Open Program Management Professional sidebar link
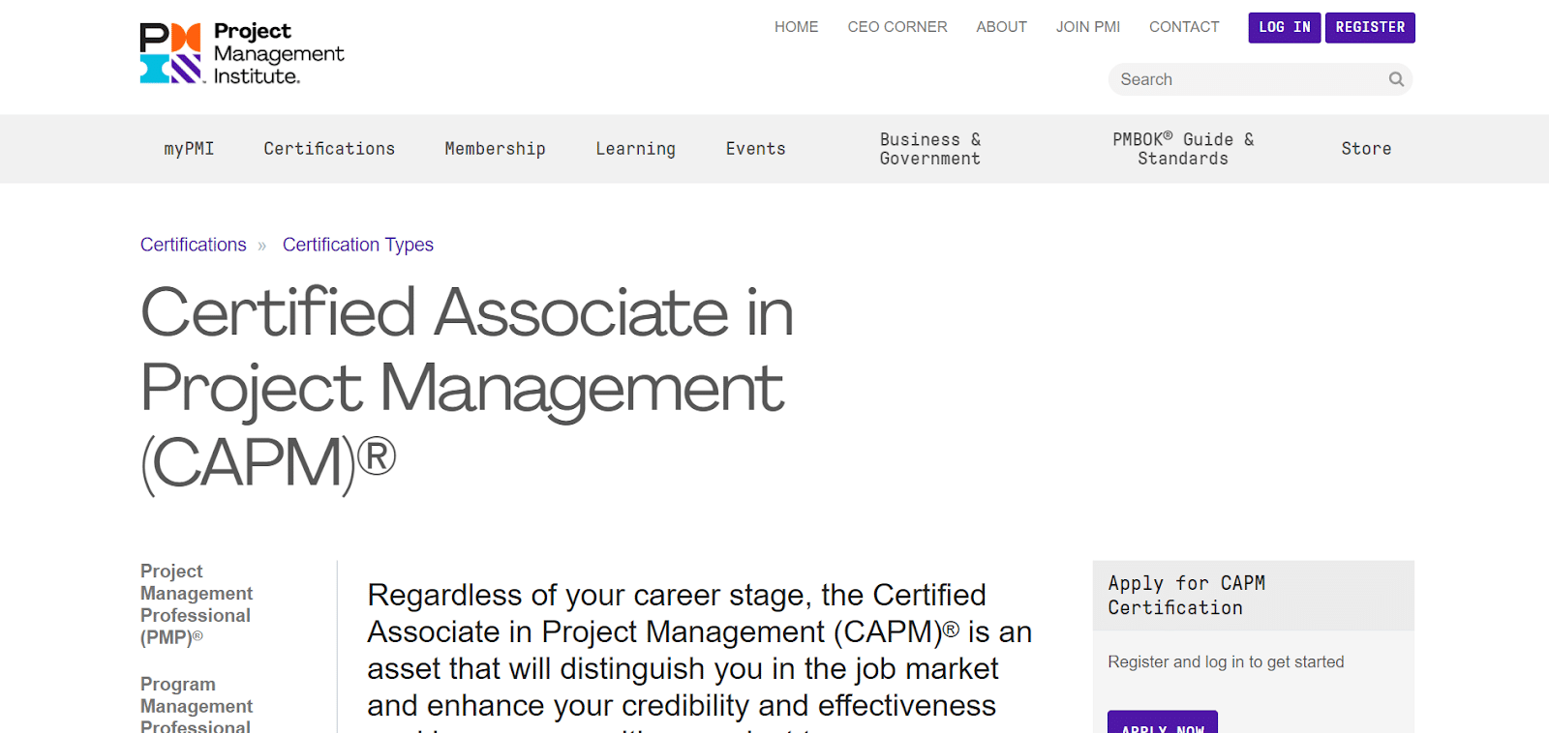Image resolution: width=1549 pixels, height=733 pixels. [x=197, y=704]
